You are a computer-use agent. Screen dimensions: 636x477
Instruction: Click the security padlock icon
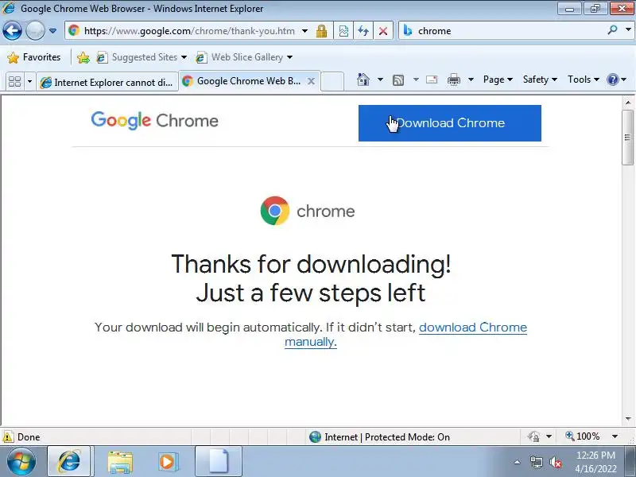(x=322, y=31)
